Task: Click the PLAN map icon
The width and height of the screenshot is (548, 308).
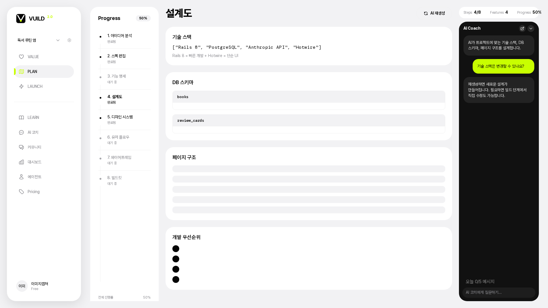Action: (x=21, y=72)
